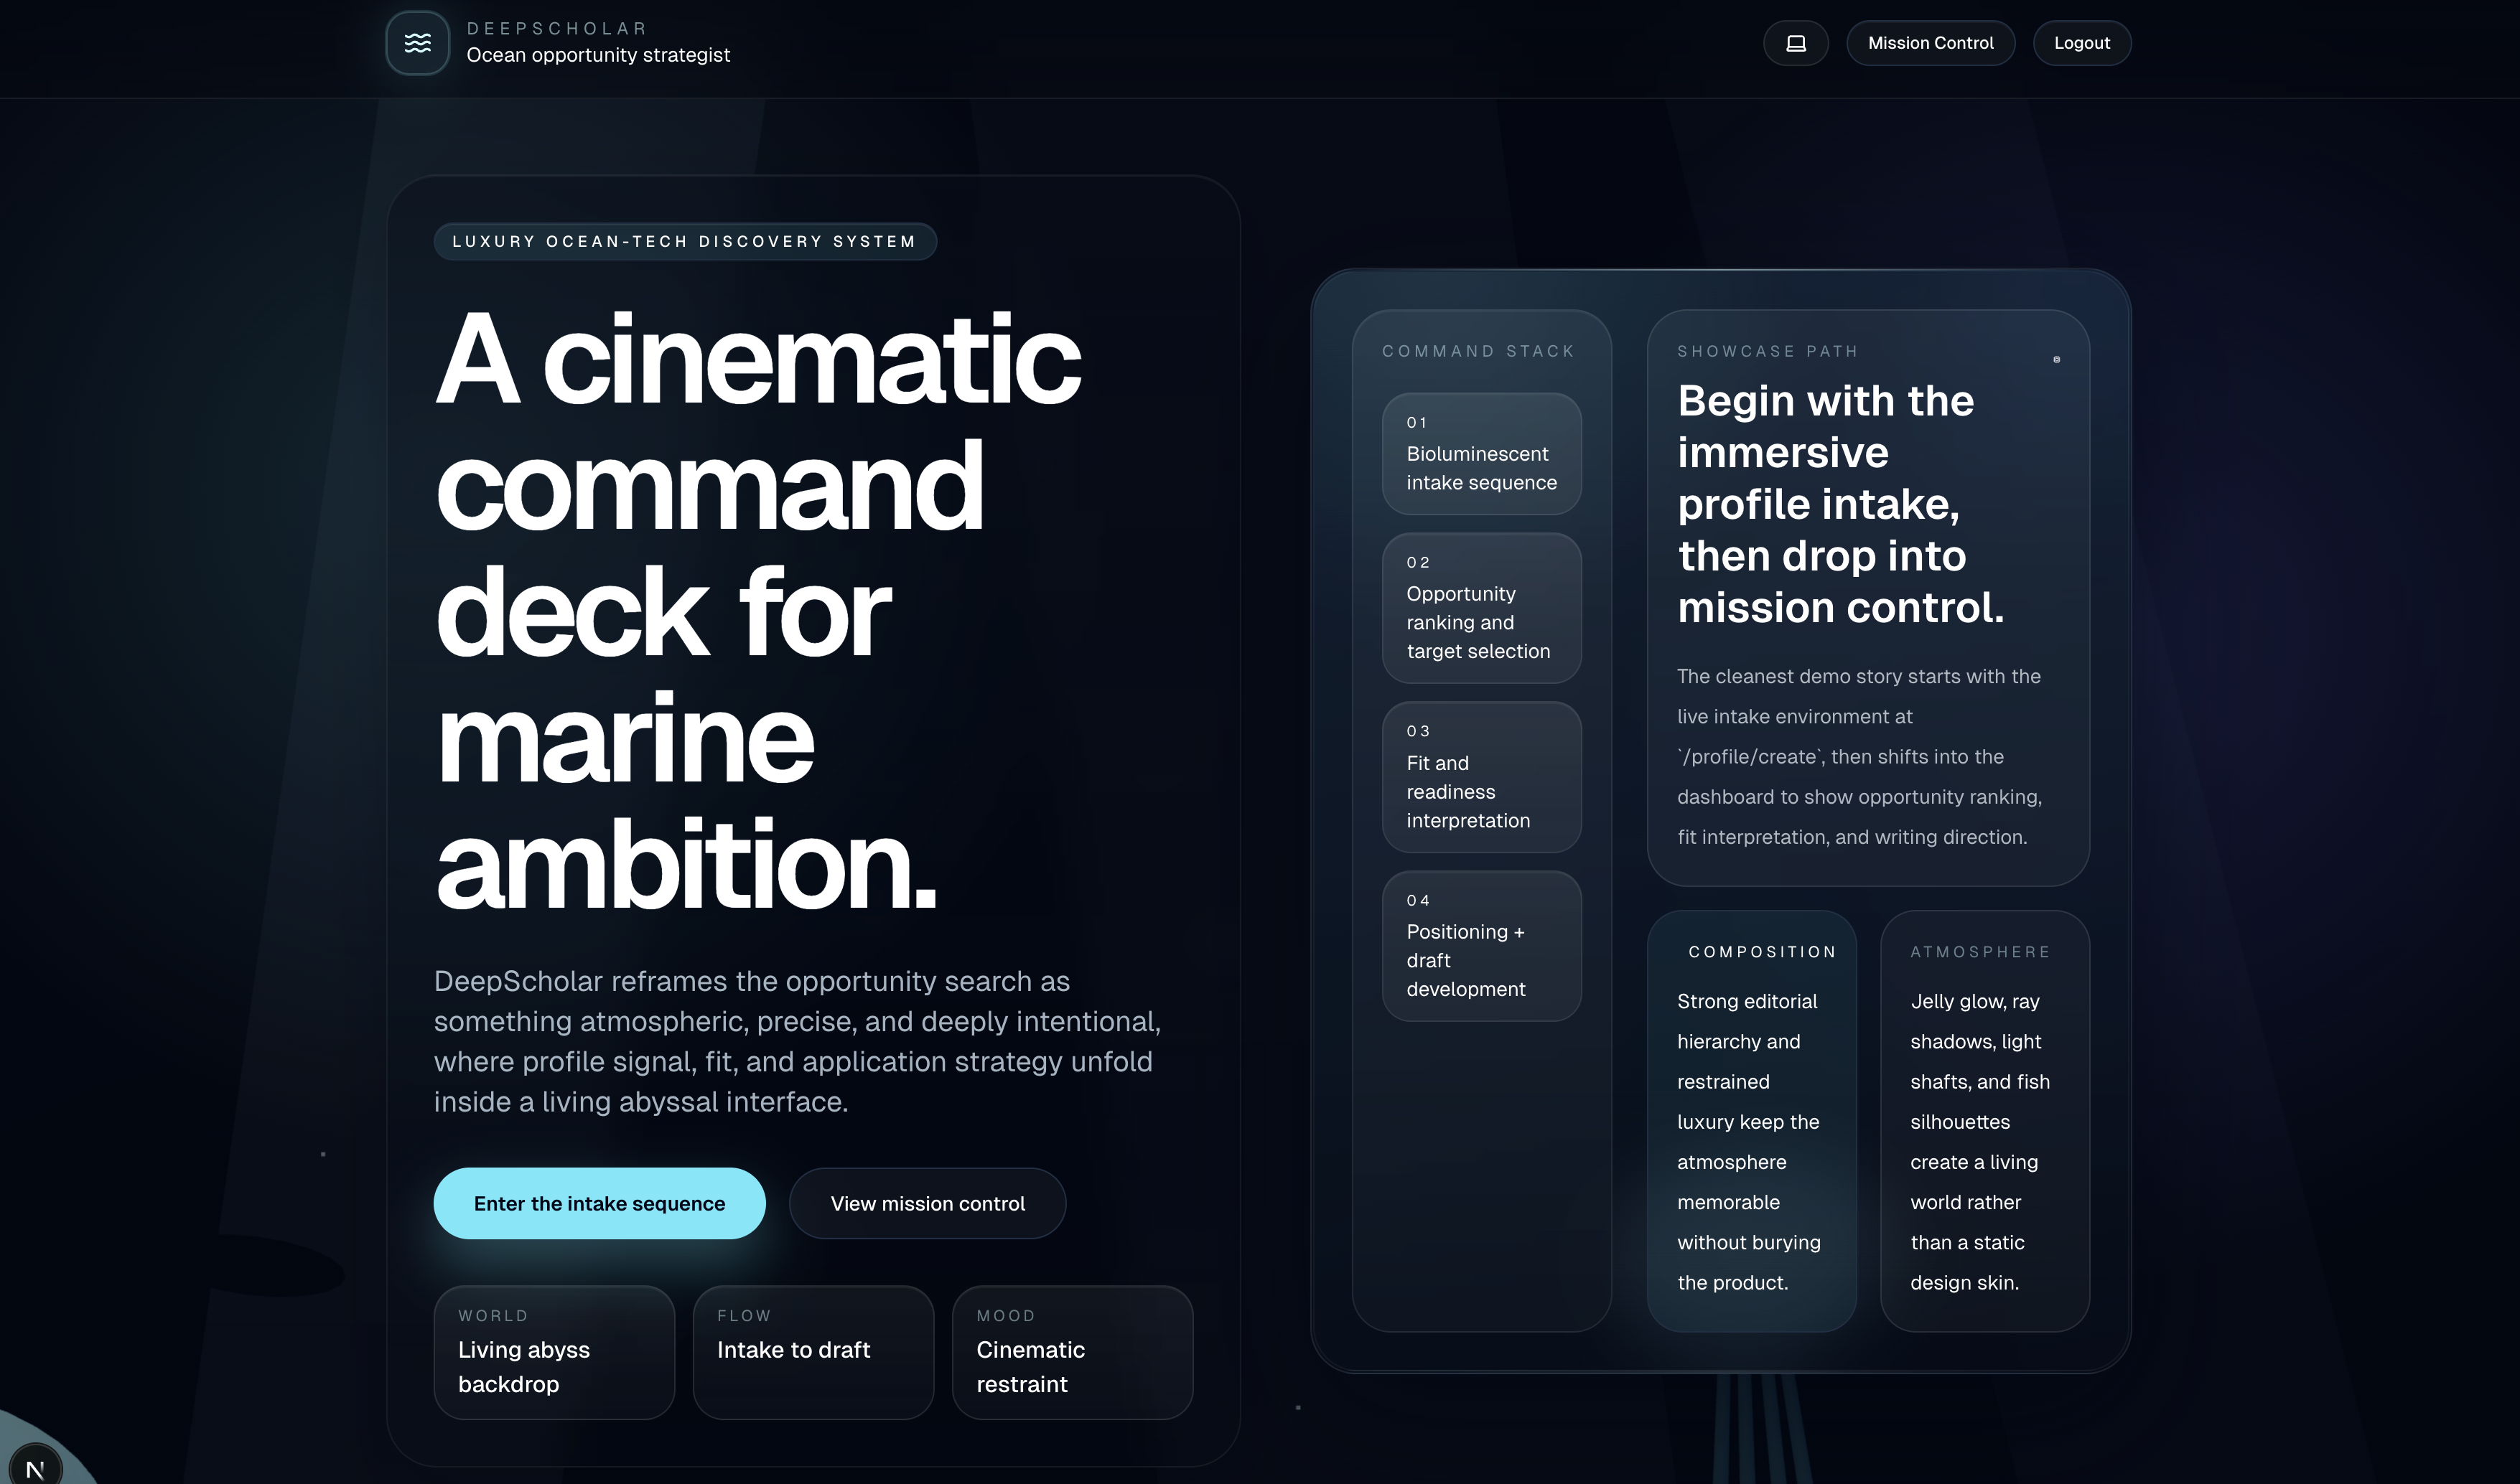
Task: Select step 02 Opportunity ranking card
Action: click(x=1480, y=608)
